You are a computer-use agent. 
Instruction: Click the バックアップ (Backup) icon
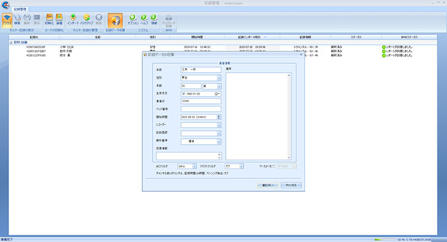pos(87,20)
